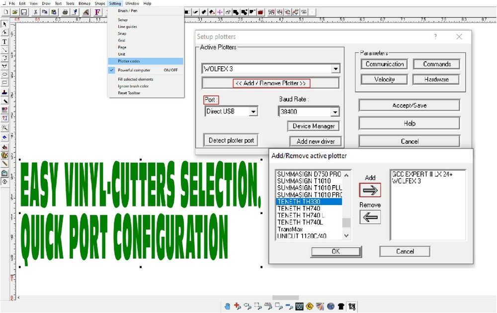Click the hand pan icon in bottom toolbar
Image resolution: width=497 pixels, height=313 pixels.
tap(227, 306)
